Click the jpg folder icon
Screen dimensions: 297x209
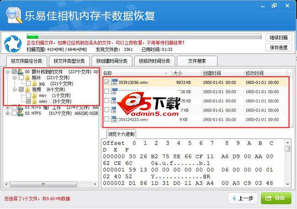(34, 83)
